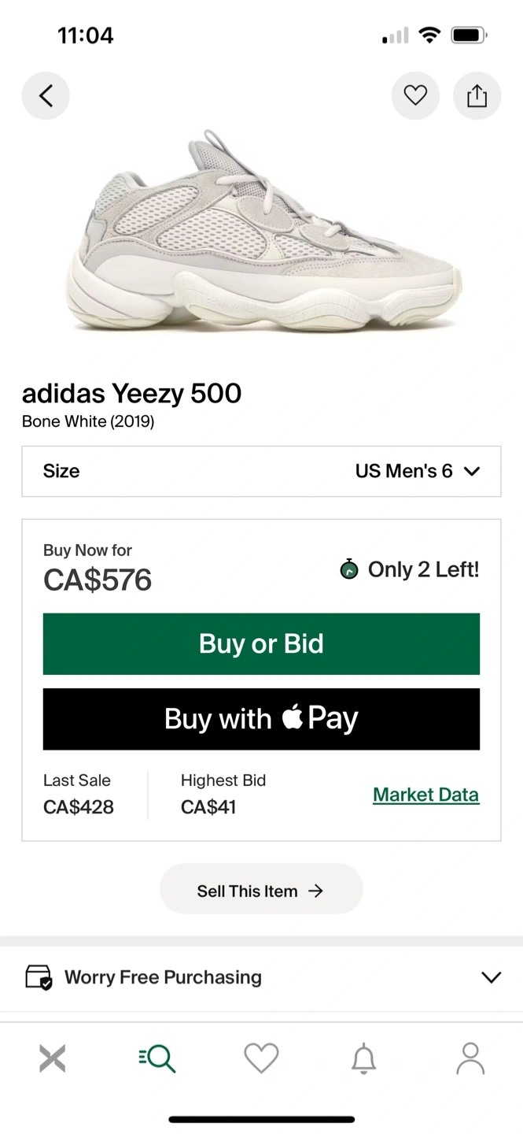Expand the Worry Free Purchasing section
The image size is (523, 1134).
(261, 977)
